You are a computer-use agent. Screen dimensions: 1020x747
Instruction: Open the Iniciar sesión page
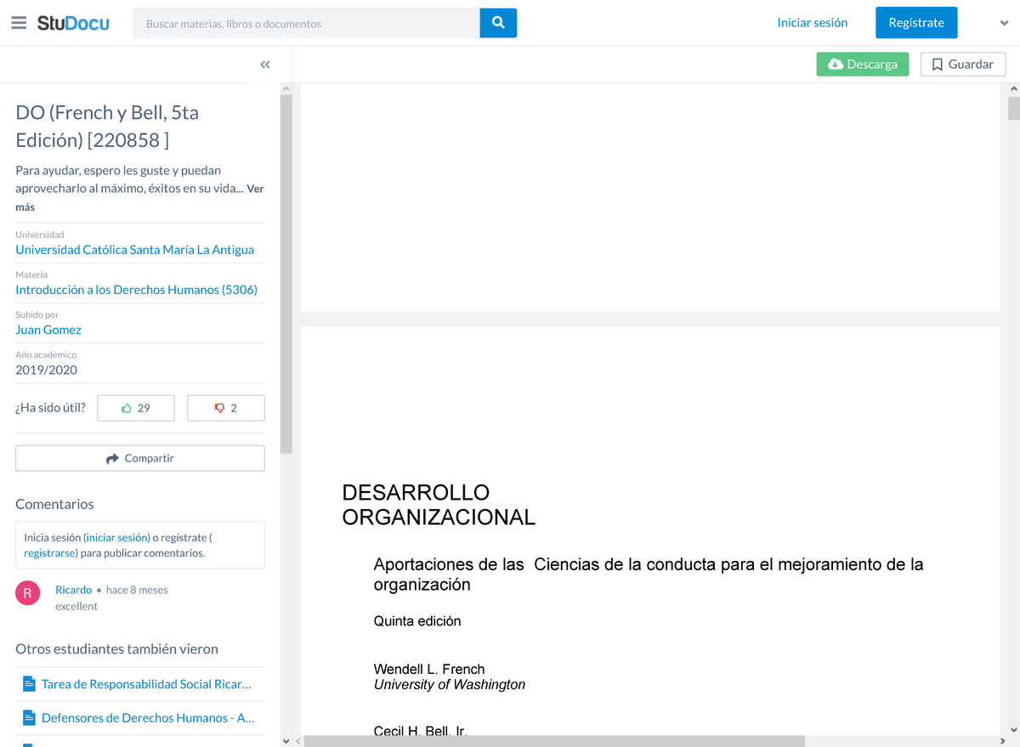point(813,22)
